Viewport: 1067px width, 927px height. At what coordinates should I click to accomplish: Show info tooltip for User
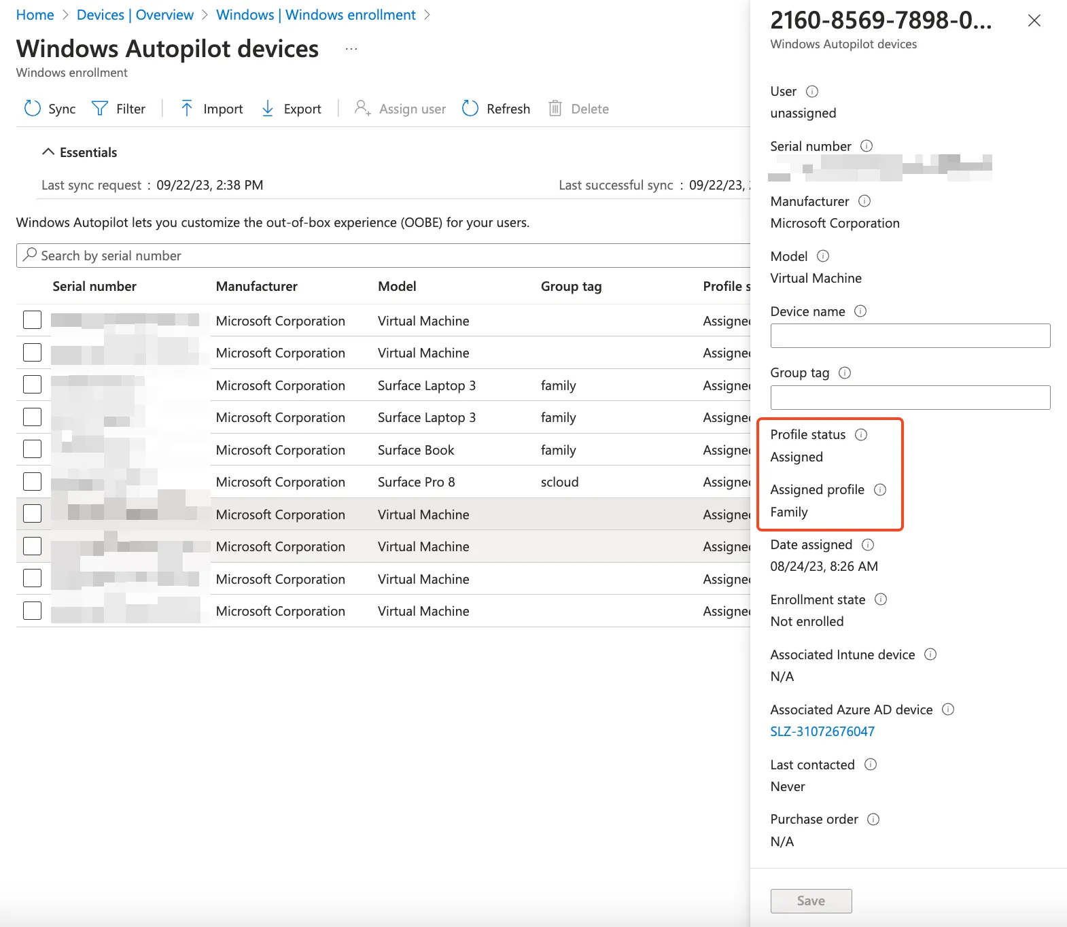point(812,91)
